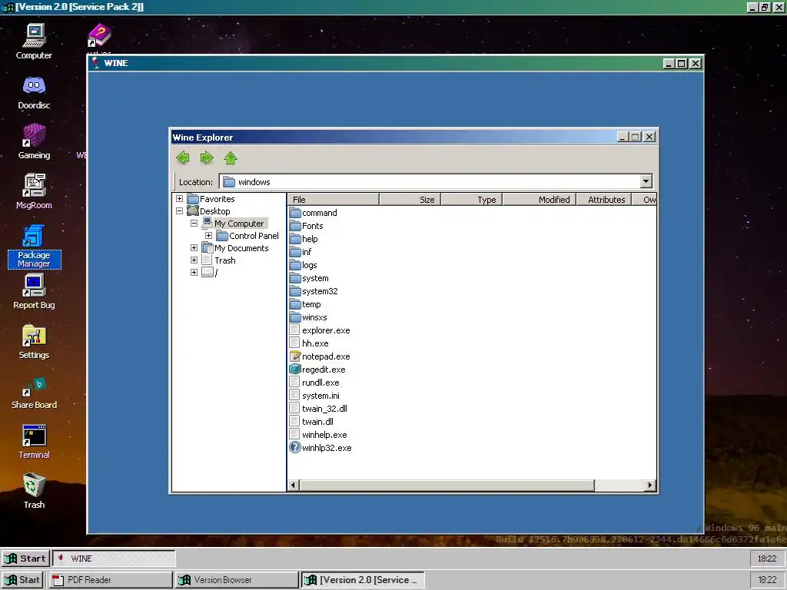The height and width of the screenshot is (590, 787).
Task: Click the Control Panel folder icon in tree
Action: [x=222, y=236]
